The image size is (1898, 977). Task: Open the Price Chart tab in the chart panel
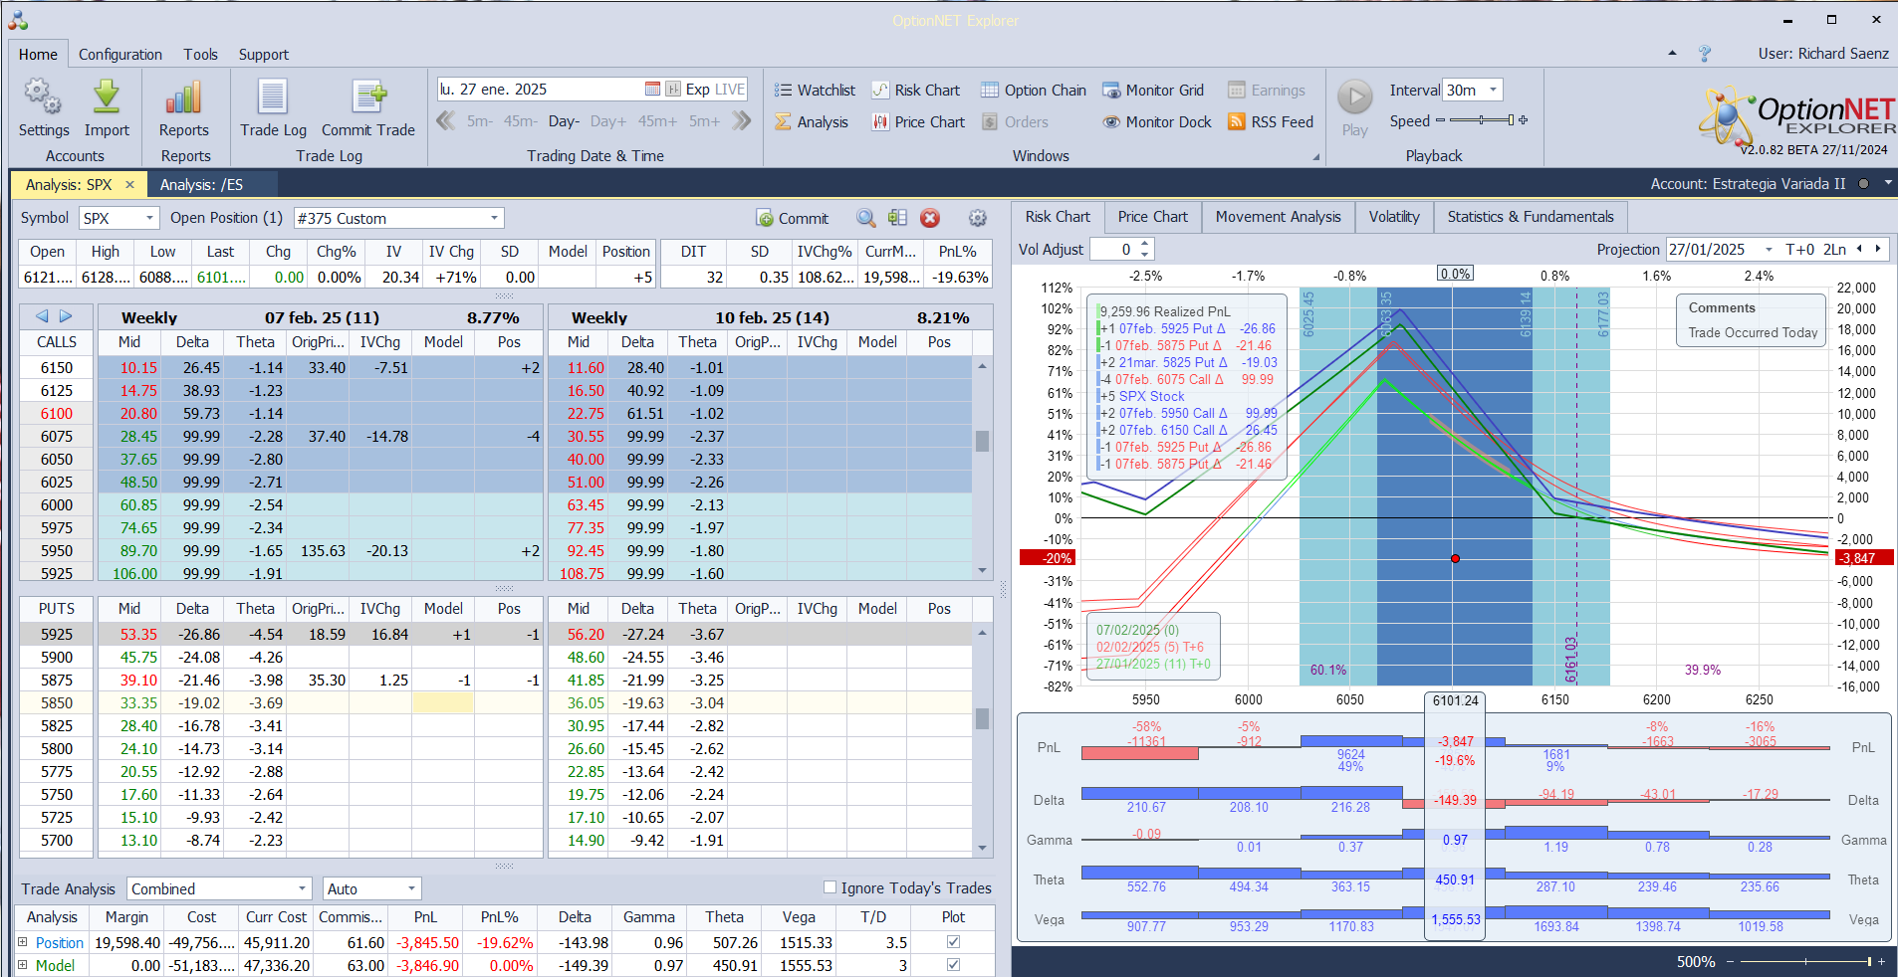pyautogui.click(x=1152, y=217)
